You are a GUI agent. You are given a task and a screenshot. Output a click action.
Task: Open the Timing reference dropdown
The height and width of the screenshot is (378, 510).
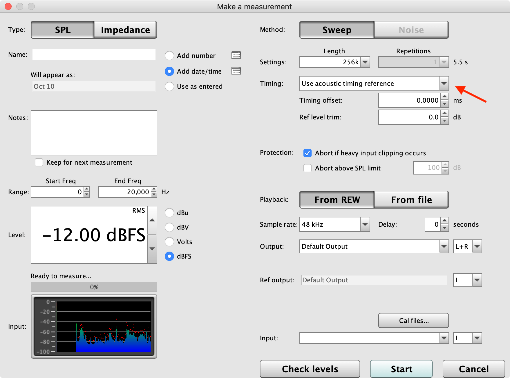[x=444, y=83]
